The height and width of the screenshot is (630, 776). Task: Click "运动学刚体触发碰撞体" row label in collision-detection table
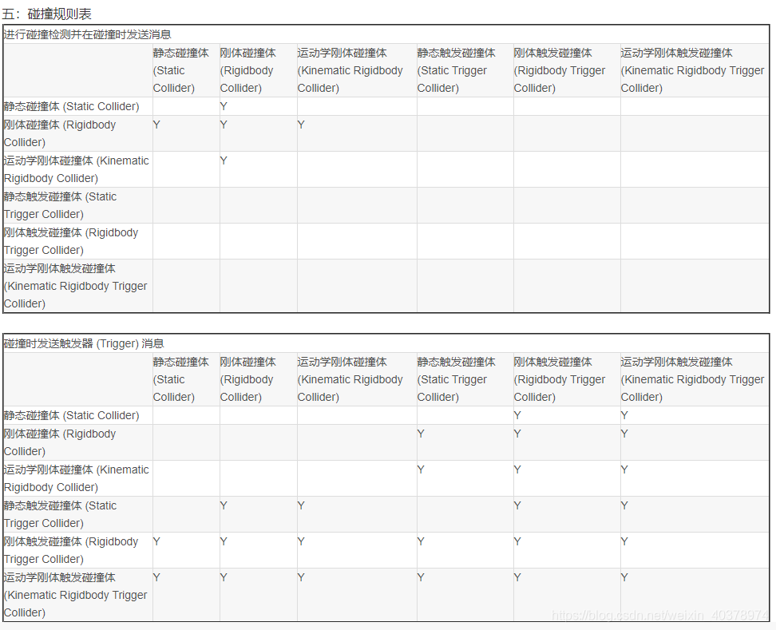(x=75, y=286)
